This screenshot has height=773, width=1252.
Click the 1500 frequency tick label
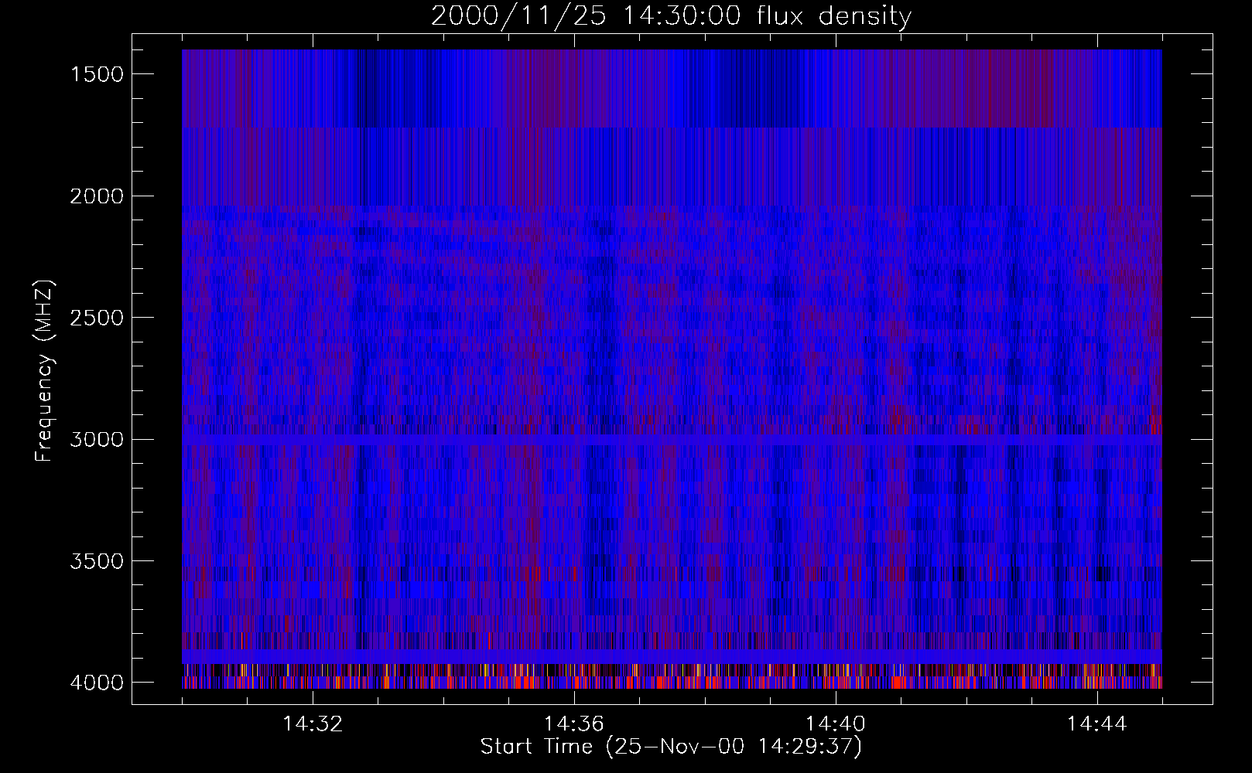[x=97, y=74]
